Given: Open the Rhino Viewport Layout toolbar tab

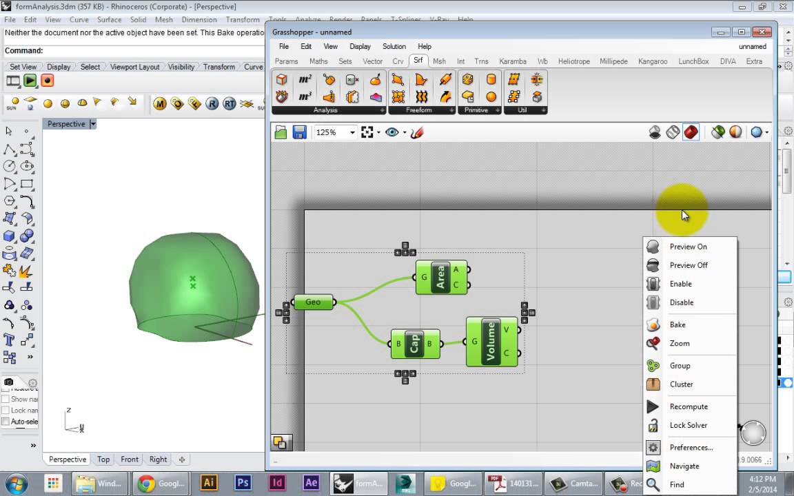Looking at the screenshot, I should click(x=134, y=67).
